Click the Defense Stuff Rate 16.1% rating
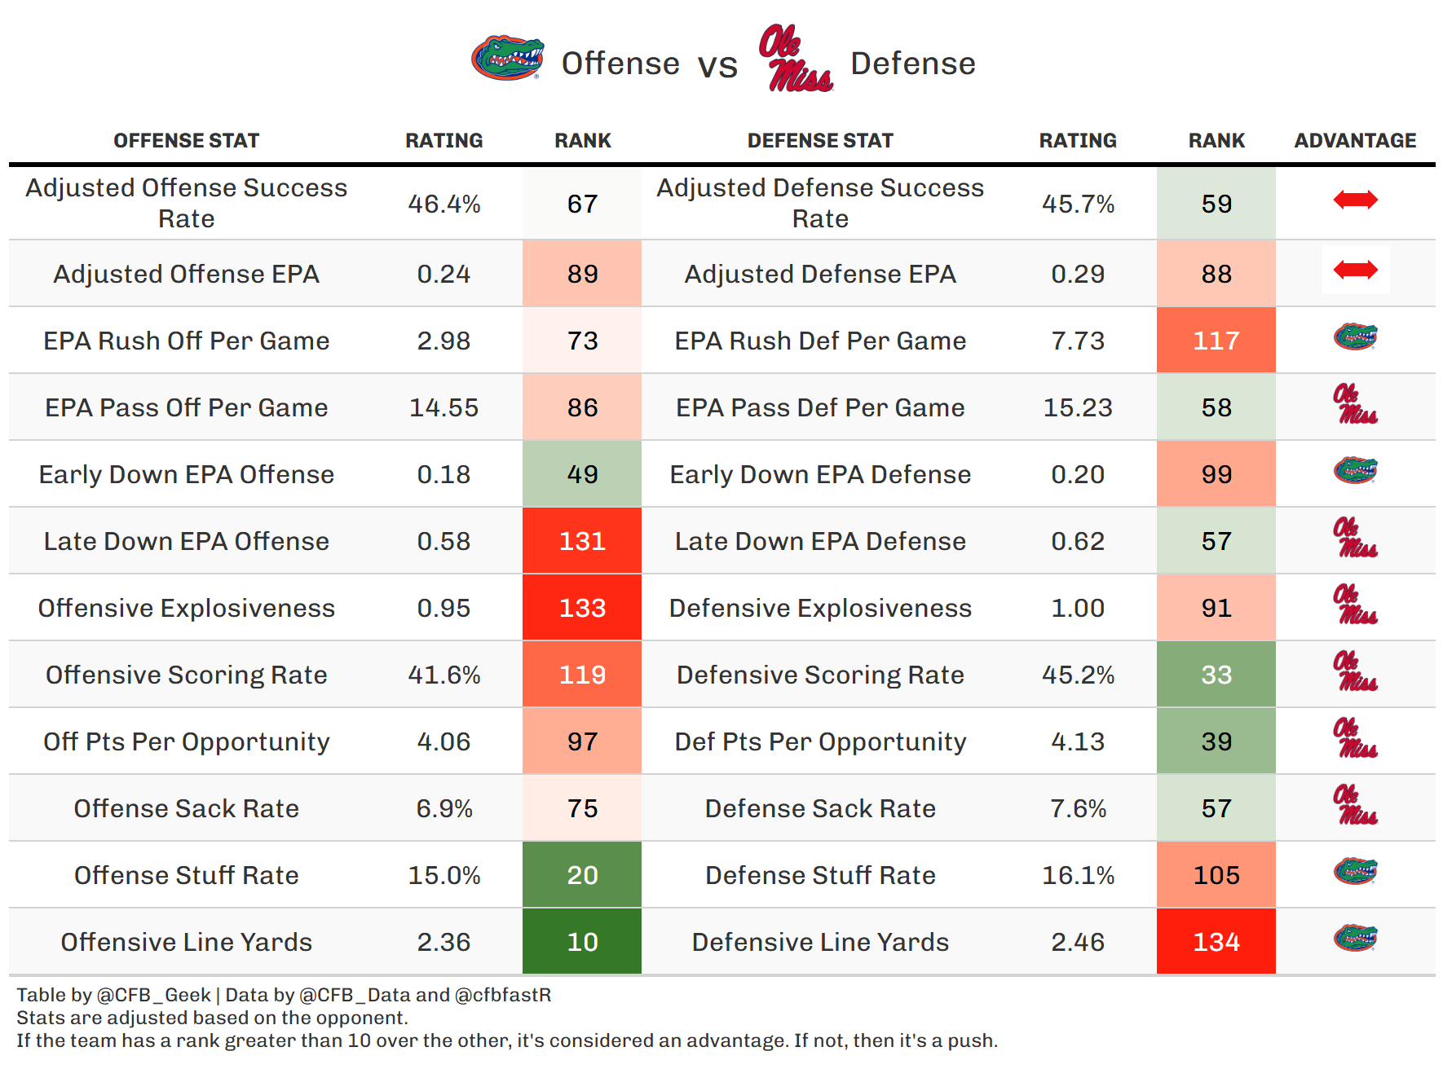The width and height of the screenshot is (1443, 1069). pyautogui.click(x=1078, y=875)
